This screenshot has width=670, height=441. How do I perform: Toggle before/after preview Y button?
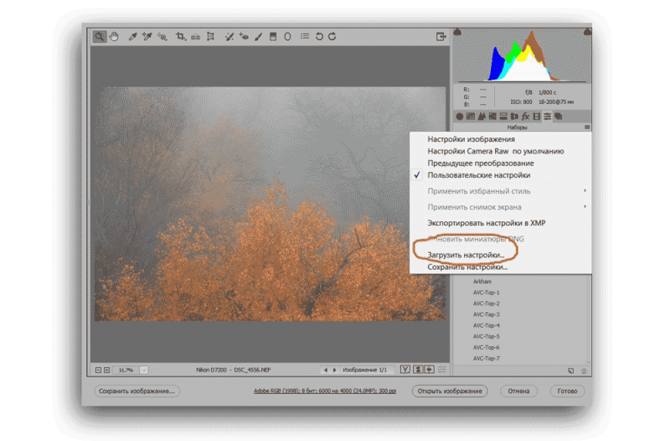click(x=405, y=370)
